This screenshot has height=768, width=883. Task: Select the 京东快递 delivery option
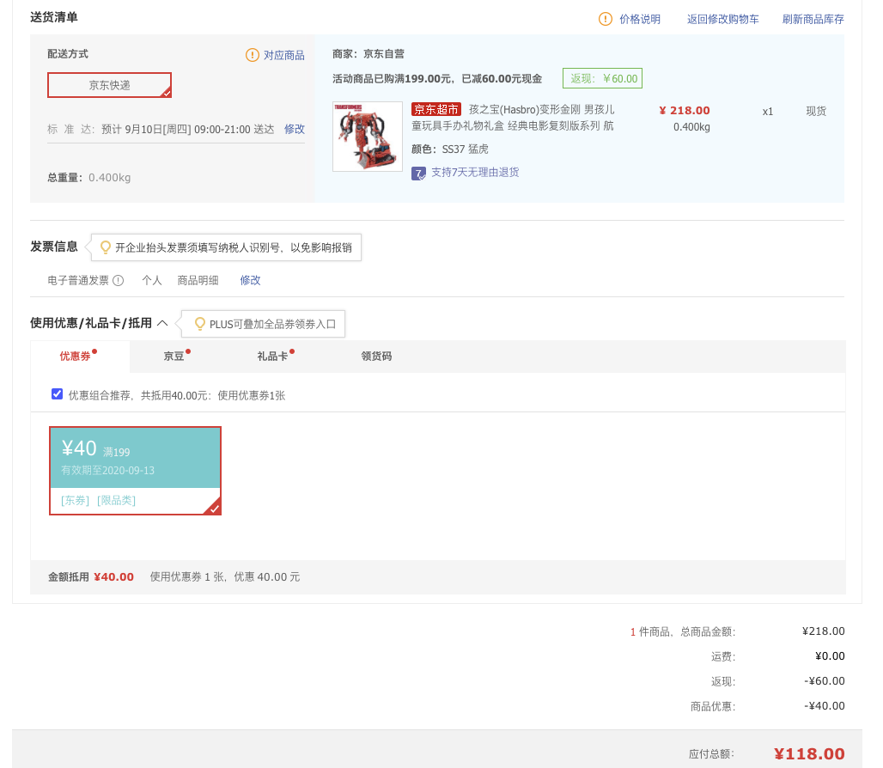109,85
